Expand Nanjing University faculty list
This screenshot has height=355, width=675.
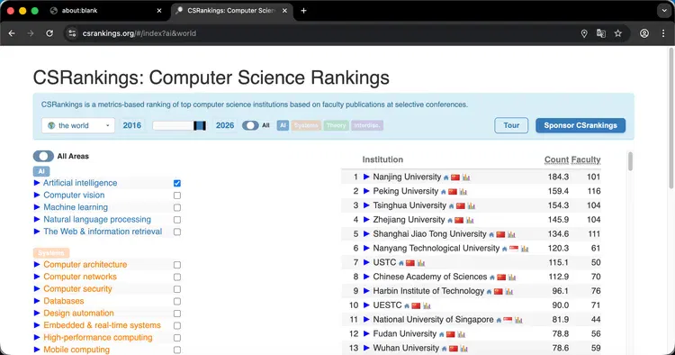(366, 177)
